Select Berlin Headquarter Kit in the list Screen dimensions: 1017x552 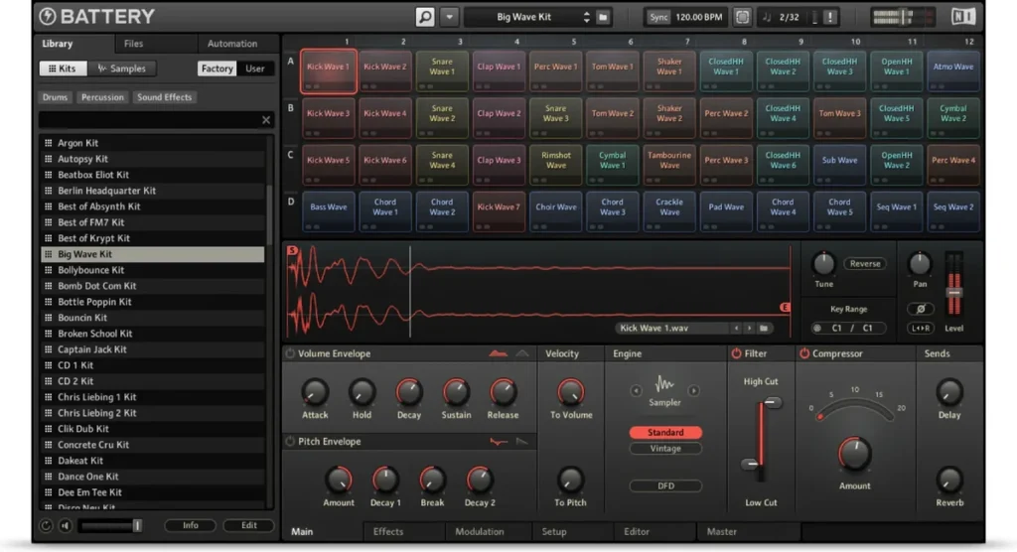(x=153, y=191)
